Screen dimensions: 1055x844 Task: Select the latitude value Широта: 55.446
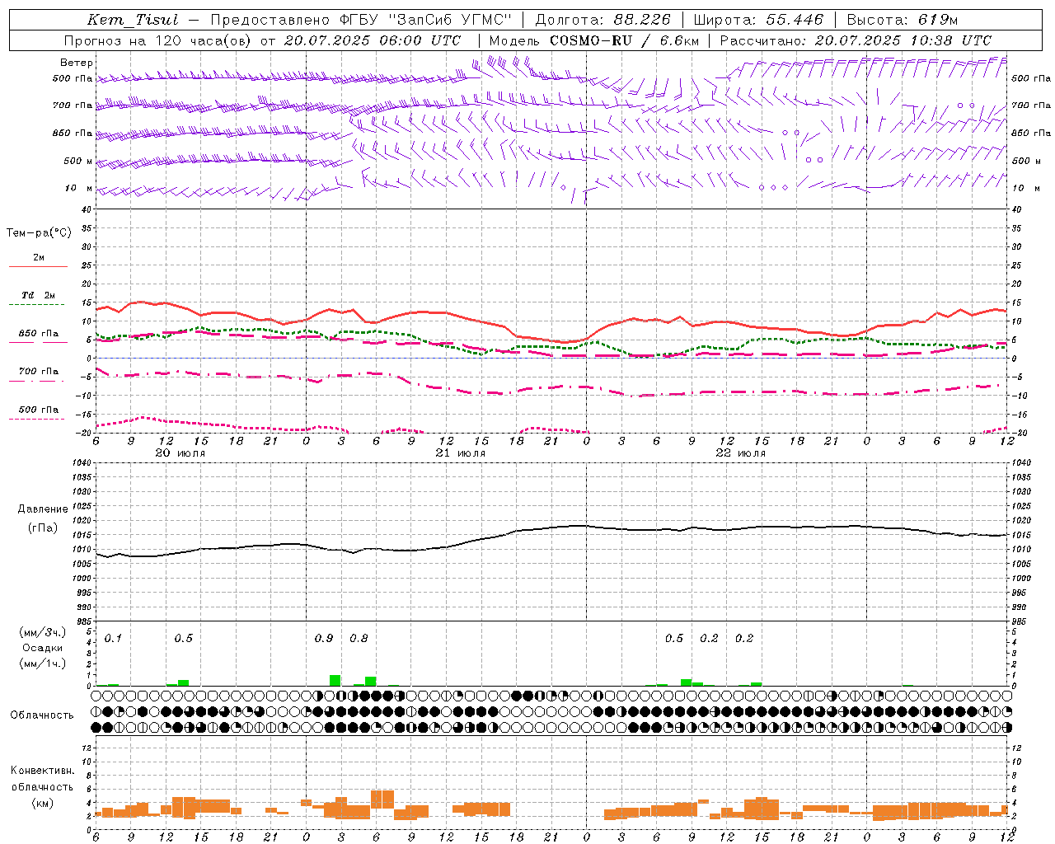click(758, 20)
